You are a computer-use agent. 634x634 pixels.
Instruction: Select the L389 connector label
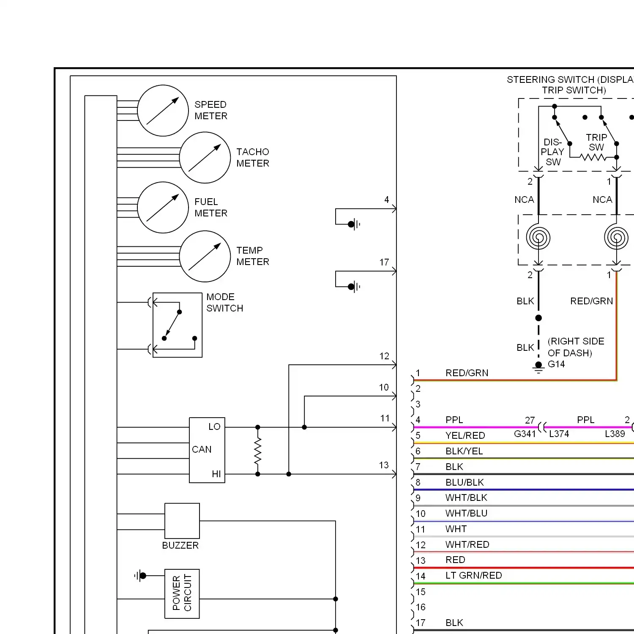[x=615, y=434]
